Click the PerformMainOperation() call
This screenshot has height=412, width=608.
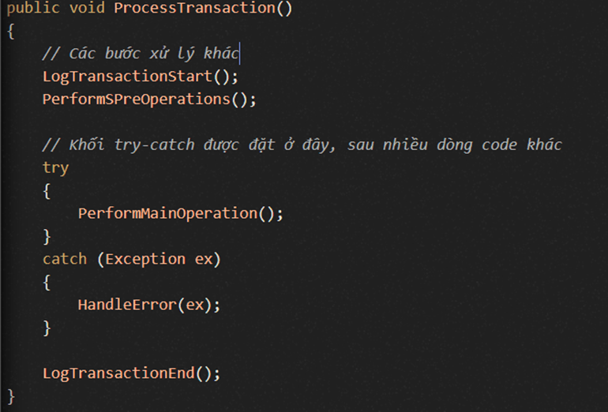[181, 214]
